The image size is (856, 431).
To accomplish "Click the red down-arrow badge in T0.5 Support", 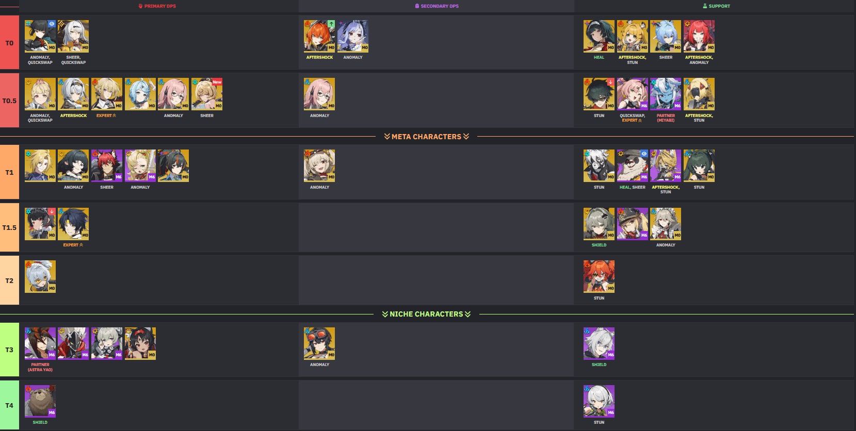I will click(610, 81).
